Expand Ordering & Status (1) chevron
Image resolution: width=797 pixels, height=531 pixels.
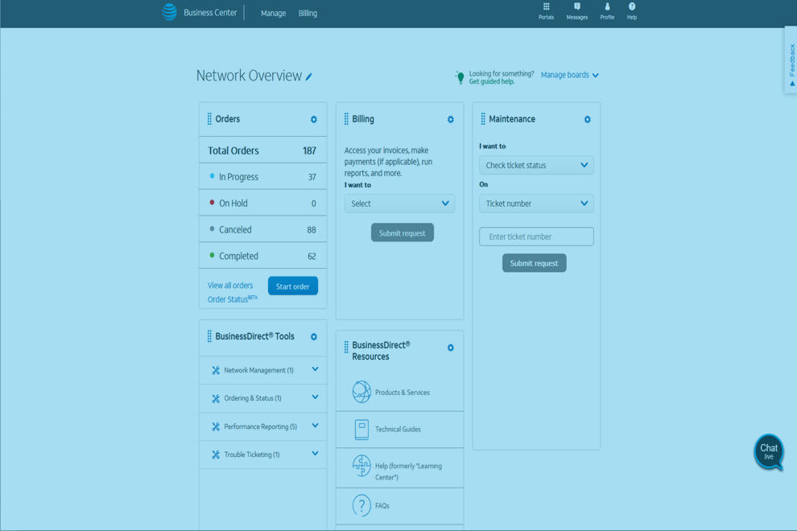tap(315, 397)
